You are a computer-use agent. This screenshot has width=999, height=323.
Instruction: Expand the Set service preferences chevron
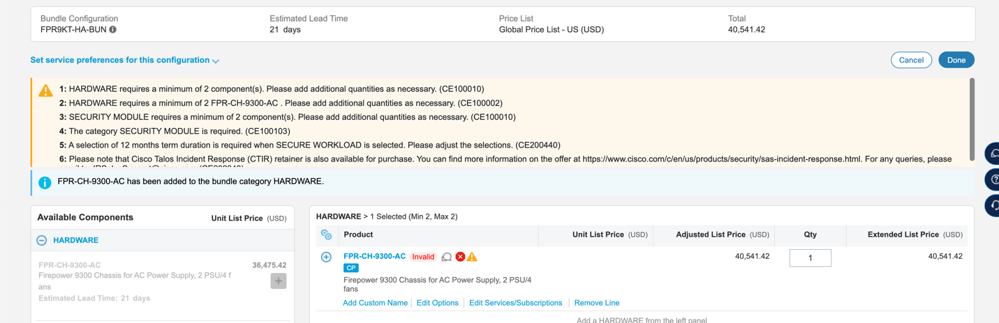216,61
